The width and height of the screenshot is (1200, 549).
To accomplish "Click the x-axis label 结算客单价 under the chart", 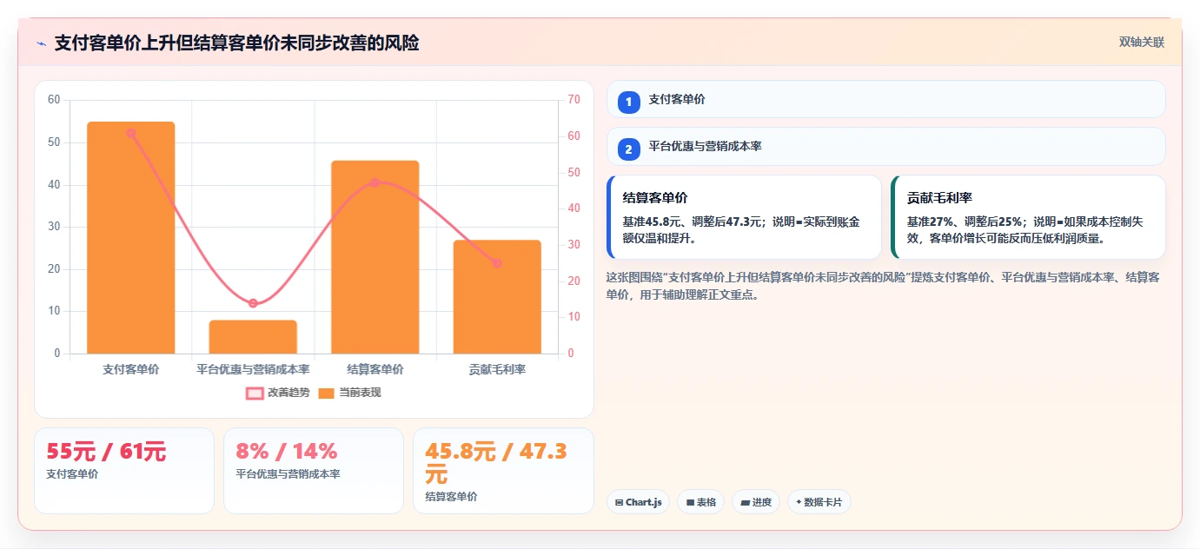I will click(x=375, y=369).
